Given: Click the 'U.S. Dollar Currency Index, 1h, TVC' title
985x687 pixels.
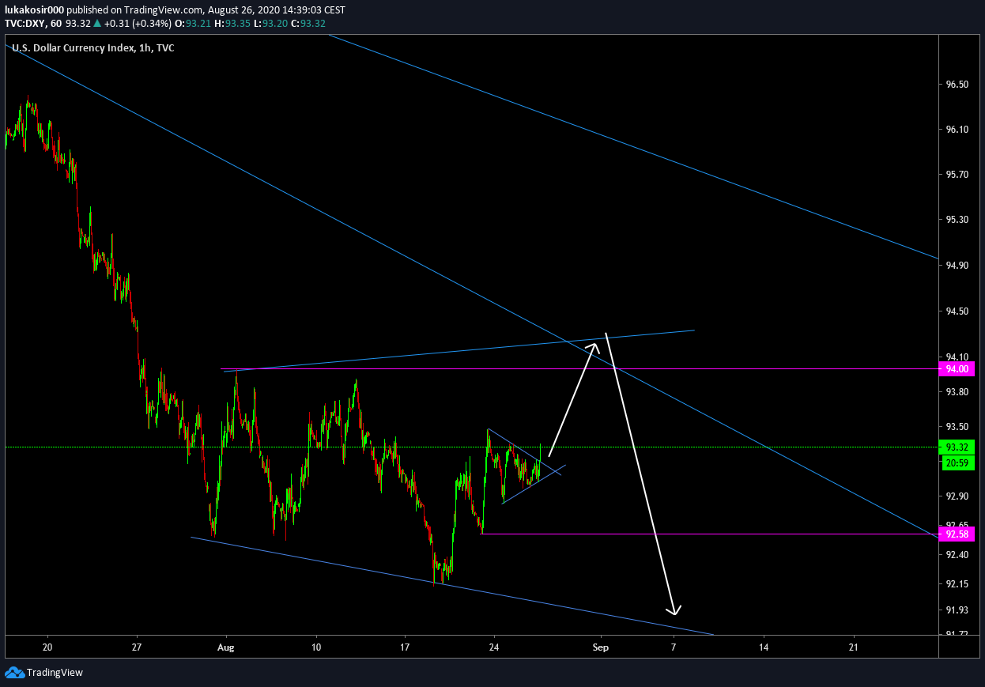Looking at the screenshot, I should pos(93,48).
